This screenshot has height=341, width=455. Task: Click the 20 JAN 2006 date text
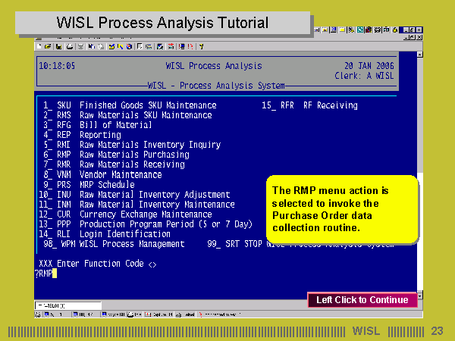click(x=369, y=66)
